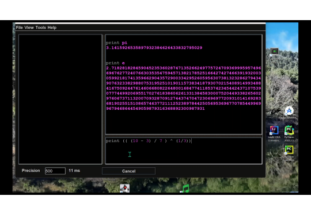This screenshot has height=215, width=311.
Task: Open the terminal shortcut icon on desktop
Action: point(274,52)
